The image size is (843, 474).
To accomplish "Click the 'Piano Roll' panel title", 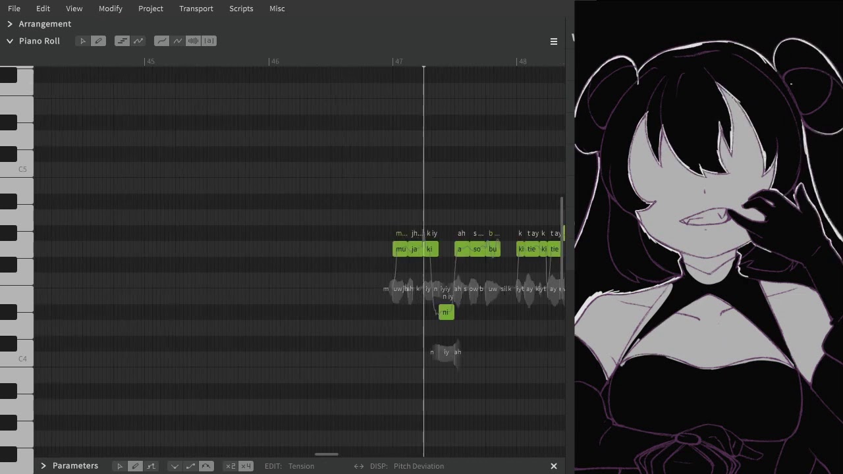I will click(40, 41).
